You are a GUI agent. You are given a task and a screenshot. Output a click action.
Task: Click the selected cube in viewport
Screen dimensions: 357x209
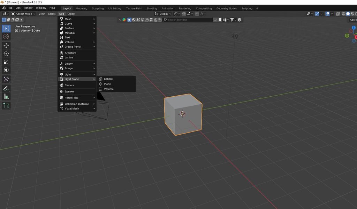[183, 114]
